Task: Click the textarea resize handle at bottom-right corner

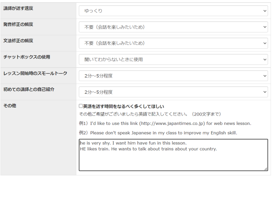Action: point(266,169)
